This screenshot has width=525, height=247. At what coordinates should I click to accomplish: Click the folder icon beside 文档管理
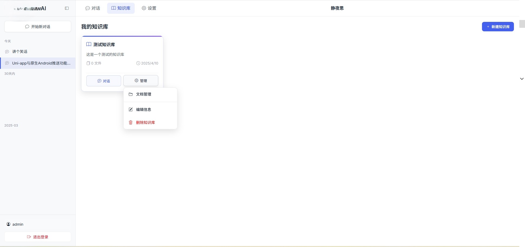pos(131,94)
